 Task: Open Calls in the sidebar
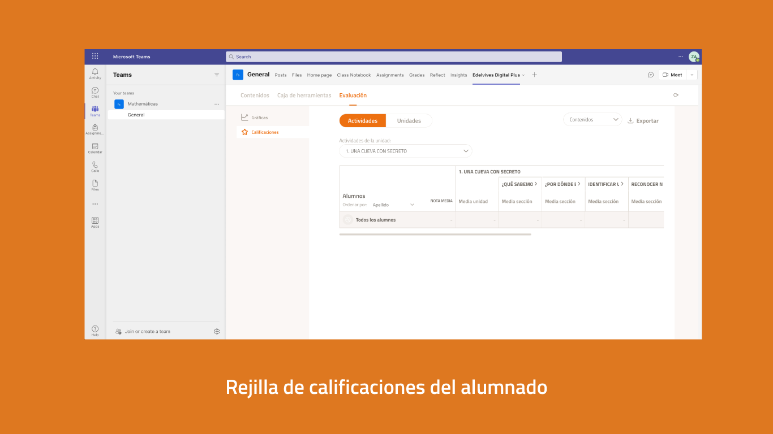(x=95, y=167)
